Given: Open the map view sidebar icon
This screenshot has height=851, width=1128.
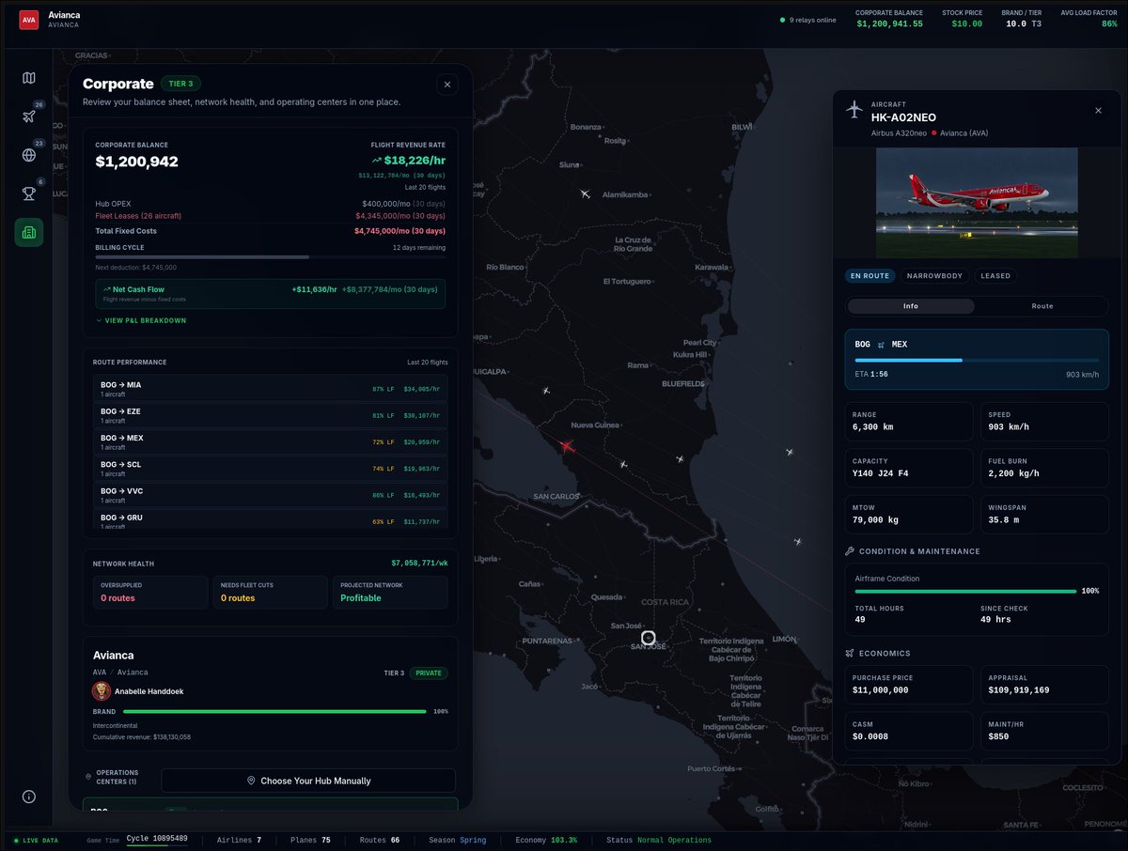Looking at the screenshot, I should tap(29, 78).
